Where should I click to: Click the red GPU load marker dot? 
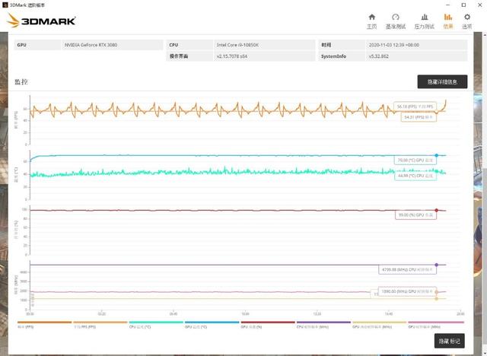pos(436,211)
